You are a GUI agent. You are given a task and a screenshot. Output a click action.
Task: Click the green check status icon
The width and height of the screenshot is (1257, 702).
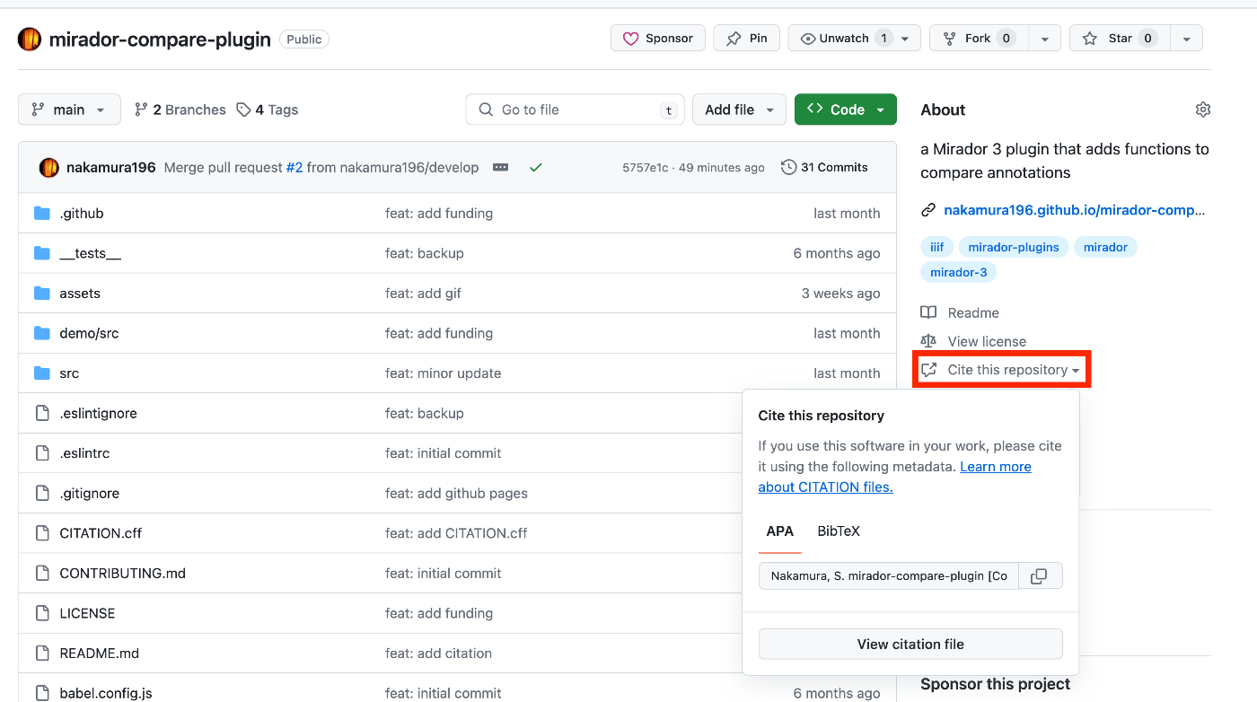pyautogui.click(x=536, y=167)
